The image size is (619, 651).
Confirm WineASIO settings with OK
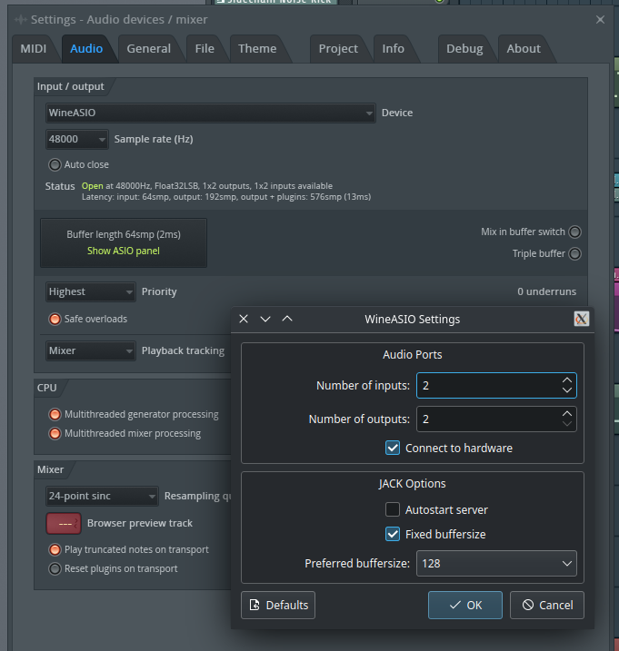[x=465, y=606]
